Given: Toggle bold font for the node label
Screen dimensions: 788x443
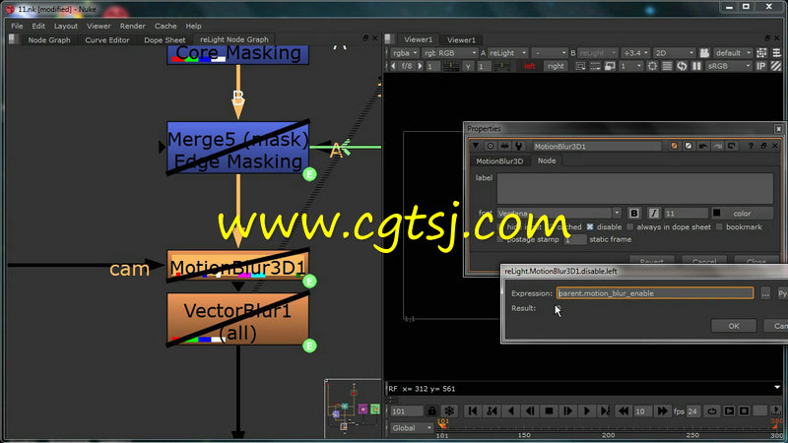Looking at the screenshot, I should coord(634,214).
